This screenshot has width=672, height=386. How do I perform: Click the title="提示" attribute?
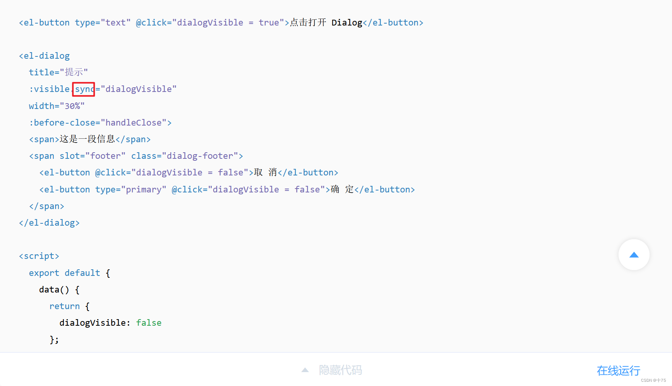[x=58, y=72]
